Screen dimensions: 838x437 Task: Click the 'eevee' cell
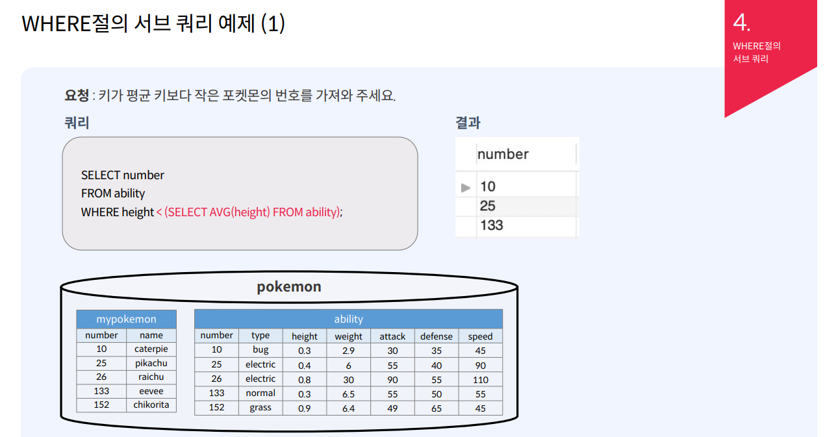coord(151,392)
